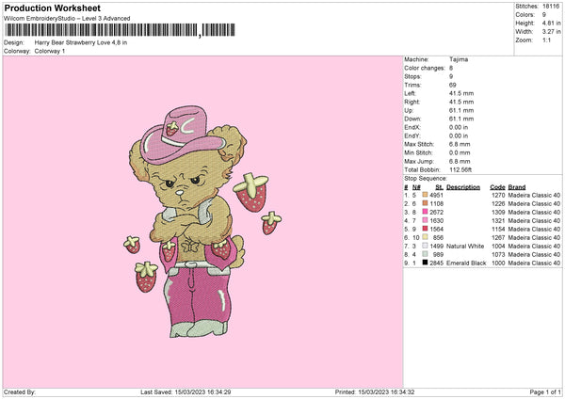Screen dimensions: 565x399
Task: Click the barcode in the header
Action: pyautogui.click(x=120, y=30)
